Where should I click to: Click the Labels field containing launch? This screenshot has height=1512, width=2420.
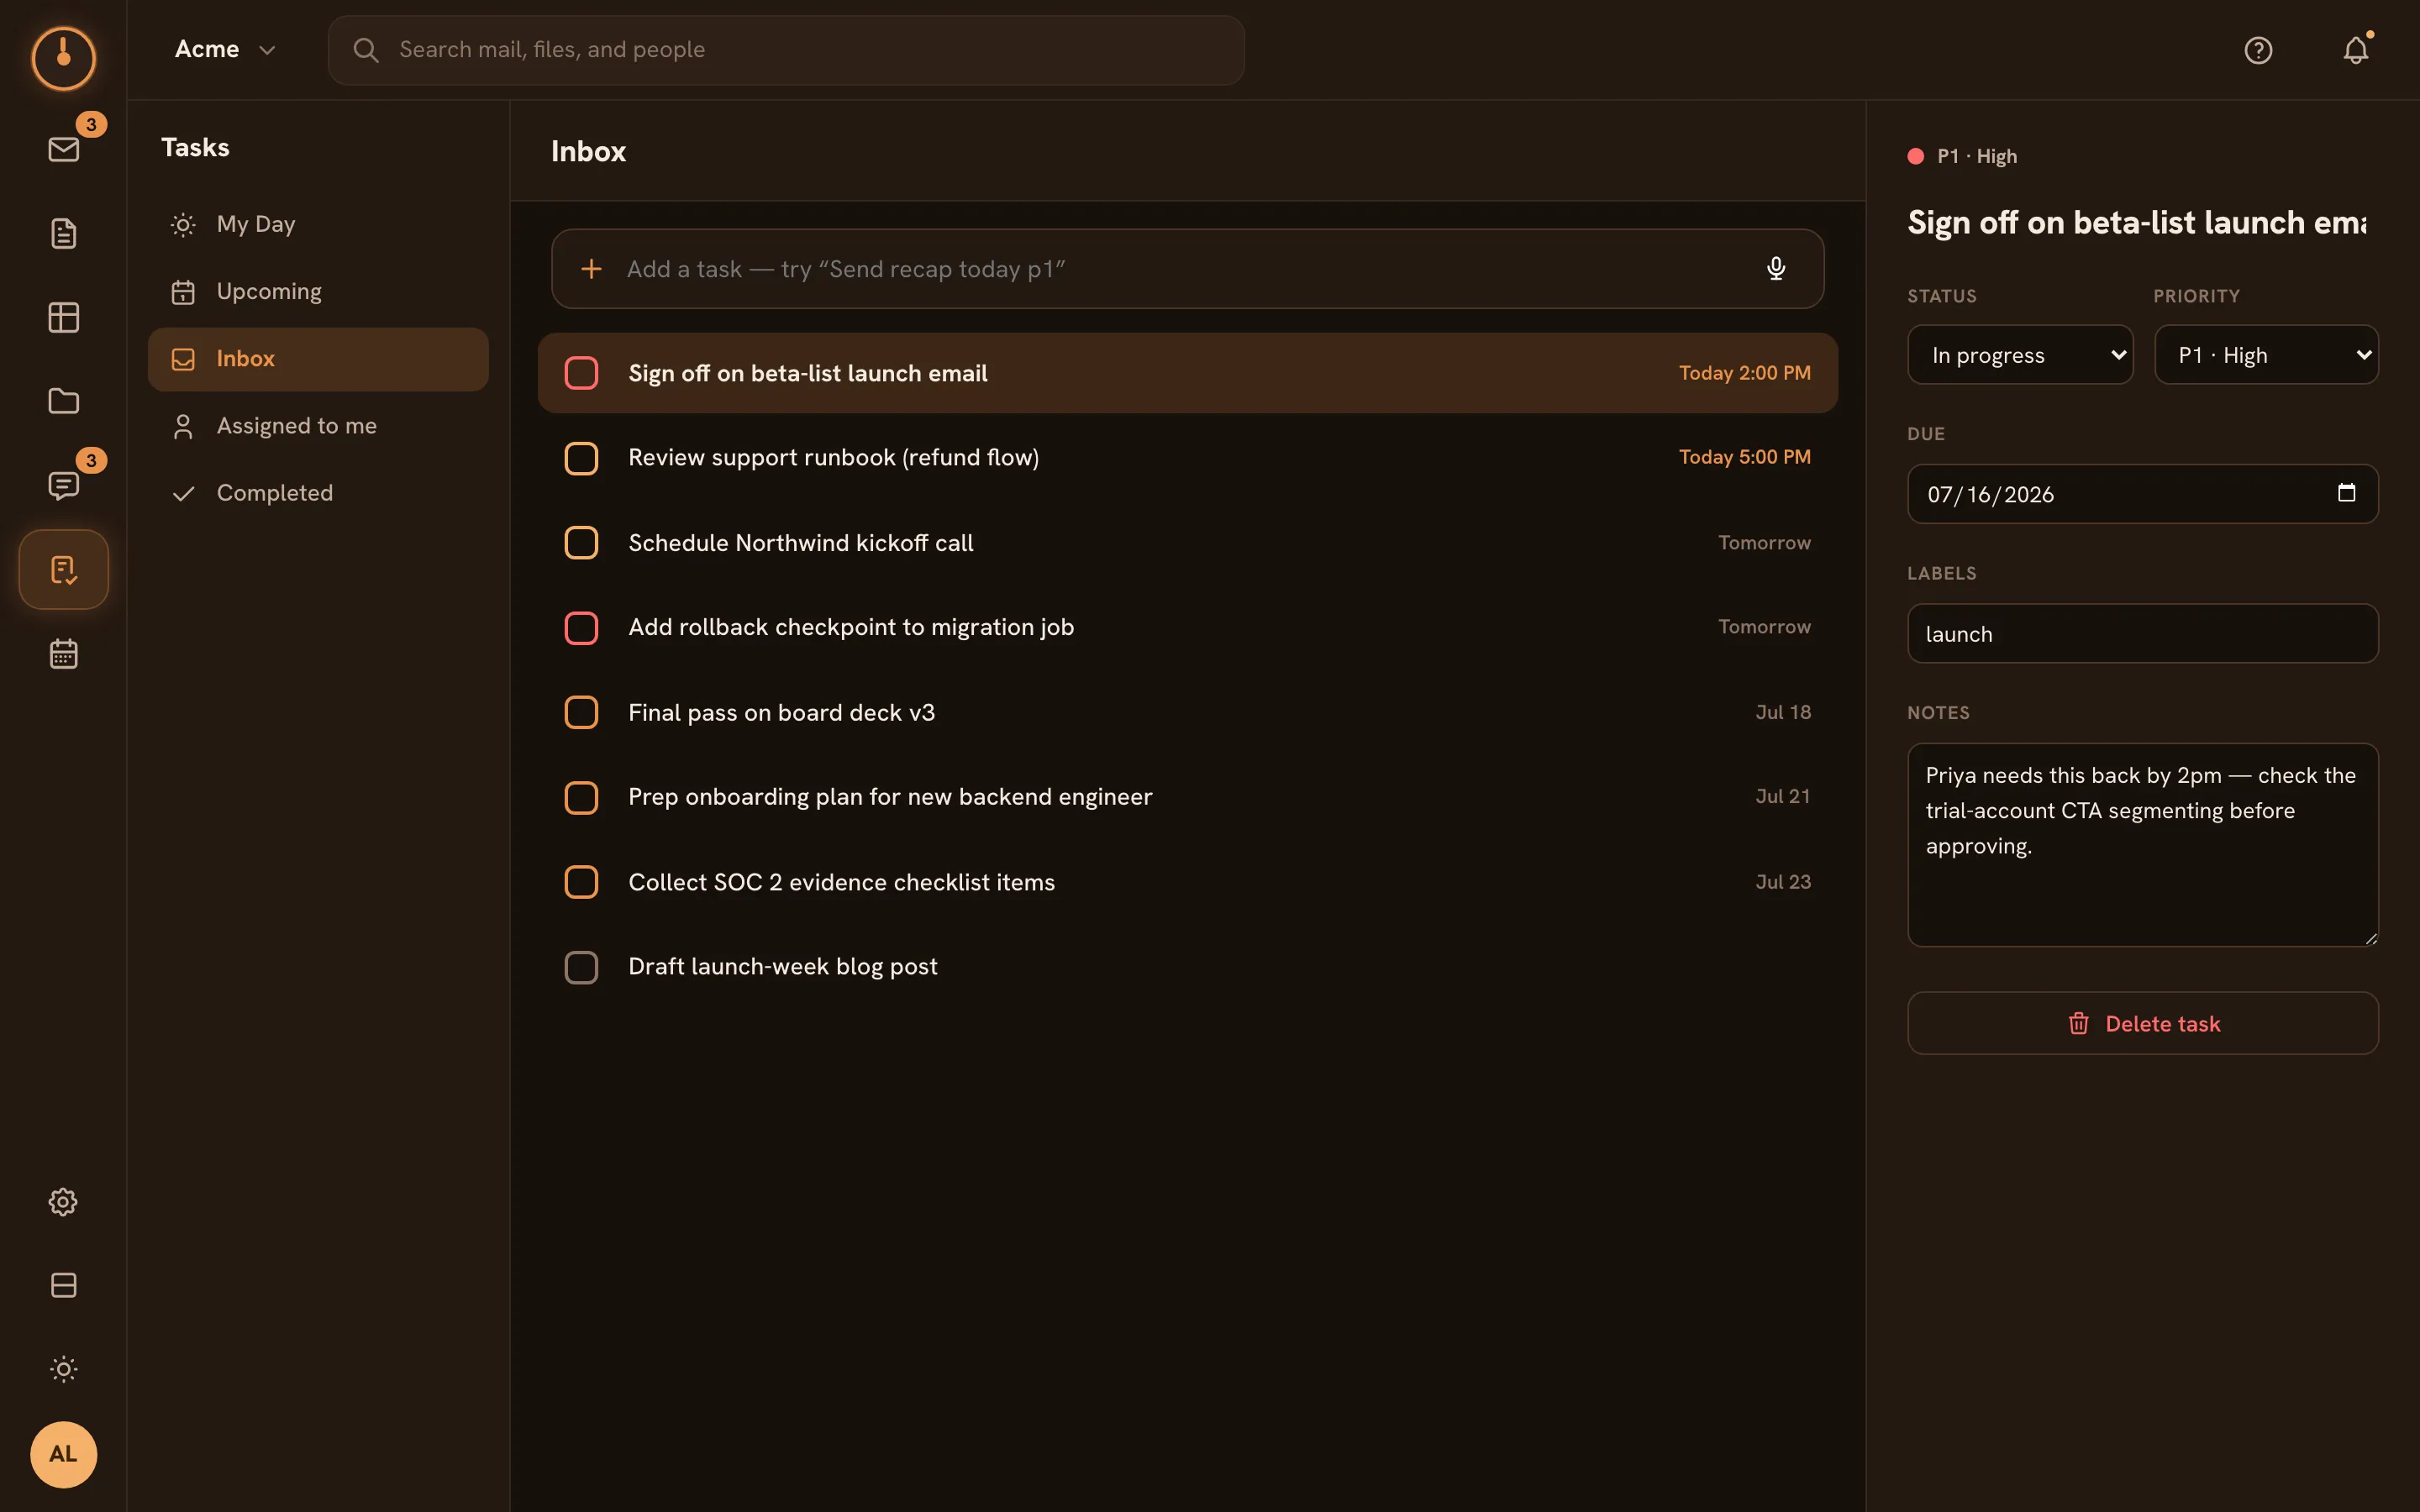[2142, 633]
